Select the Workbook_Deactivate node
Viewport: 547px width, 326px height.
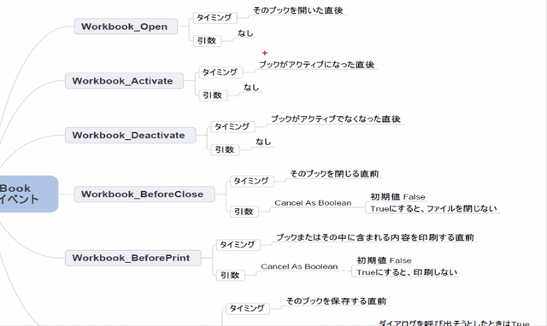pyautogui.click(x=130, y=135)
